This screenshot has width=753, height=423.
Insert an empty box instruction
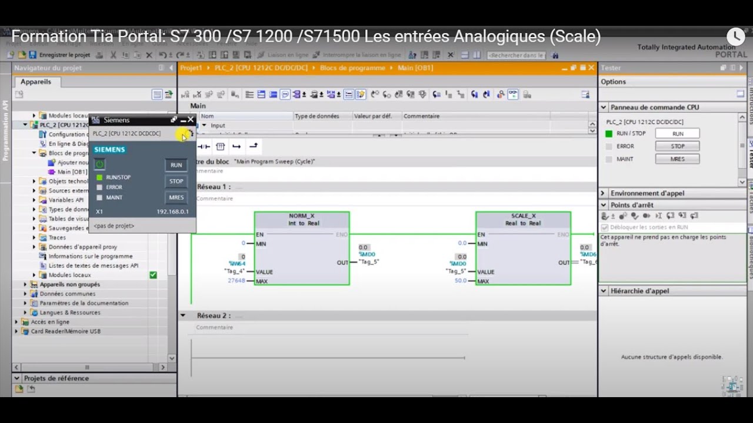click(220, 146)
